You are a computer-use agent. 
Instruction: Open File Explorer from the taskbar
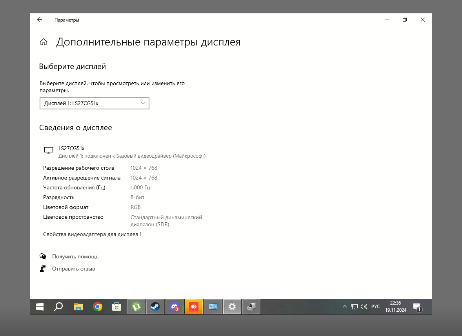pos(78,307)
